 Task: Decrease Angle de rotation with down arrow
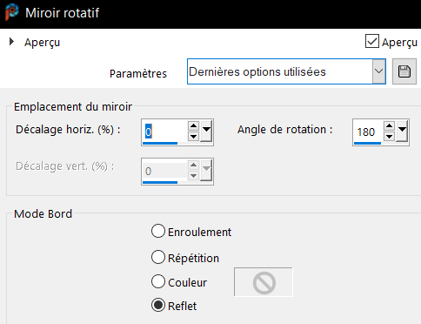point(389,136)
